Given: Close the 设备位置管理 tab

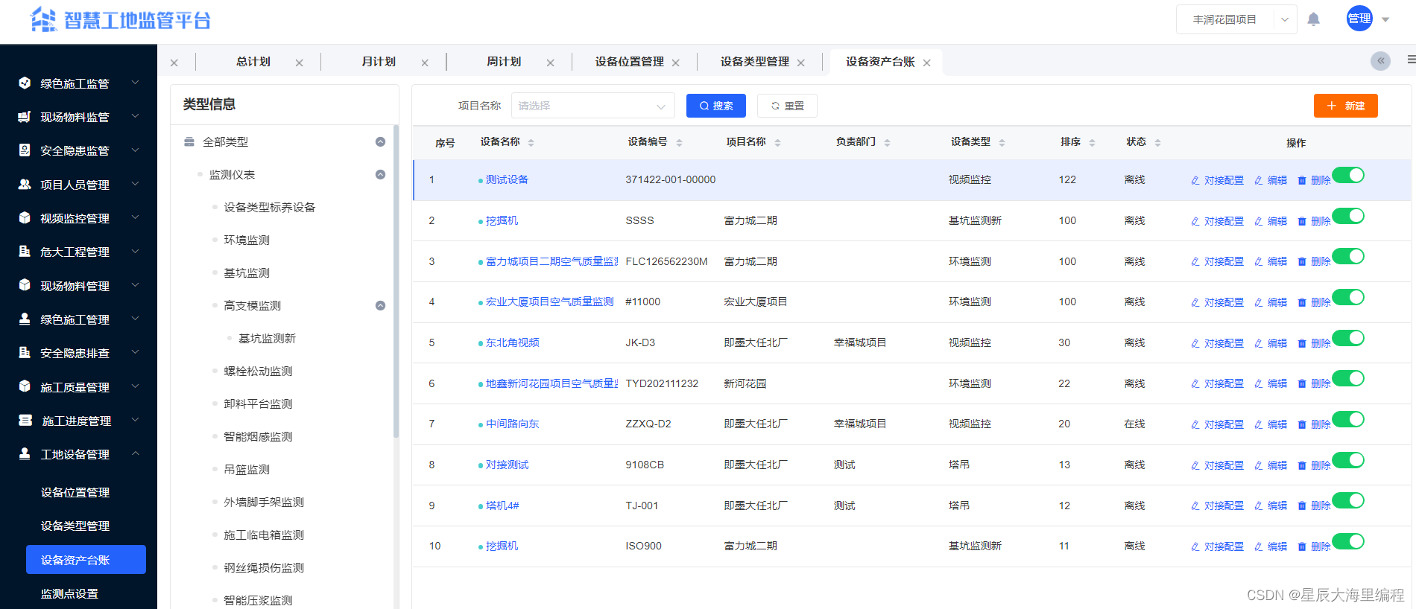Looking at the screenshot, I should click(675, 63).
